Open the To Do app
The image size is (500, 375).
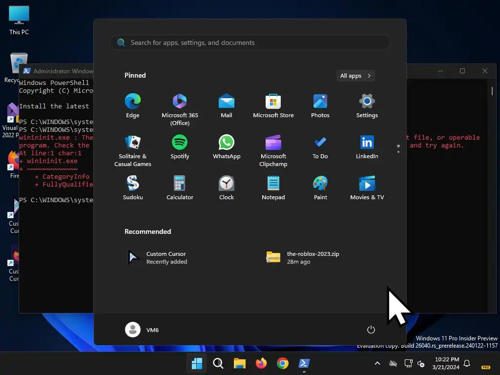(x=320, y=147)
